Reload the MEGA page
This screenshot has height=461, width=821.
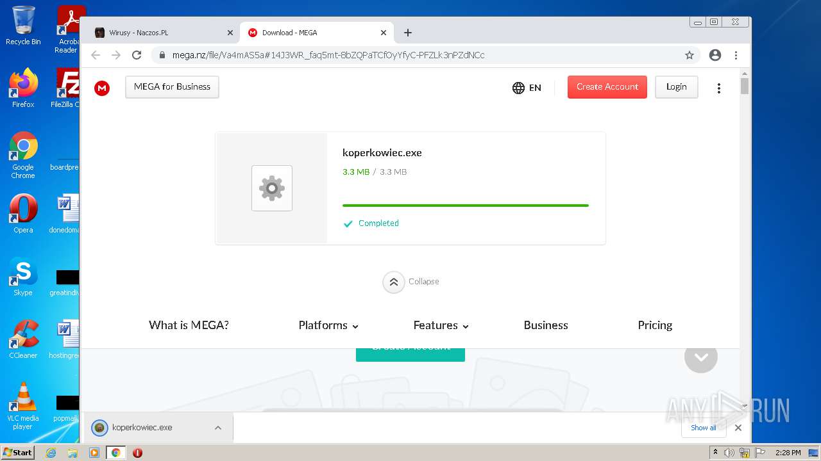(x=137, y=55)
